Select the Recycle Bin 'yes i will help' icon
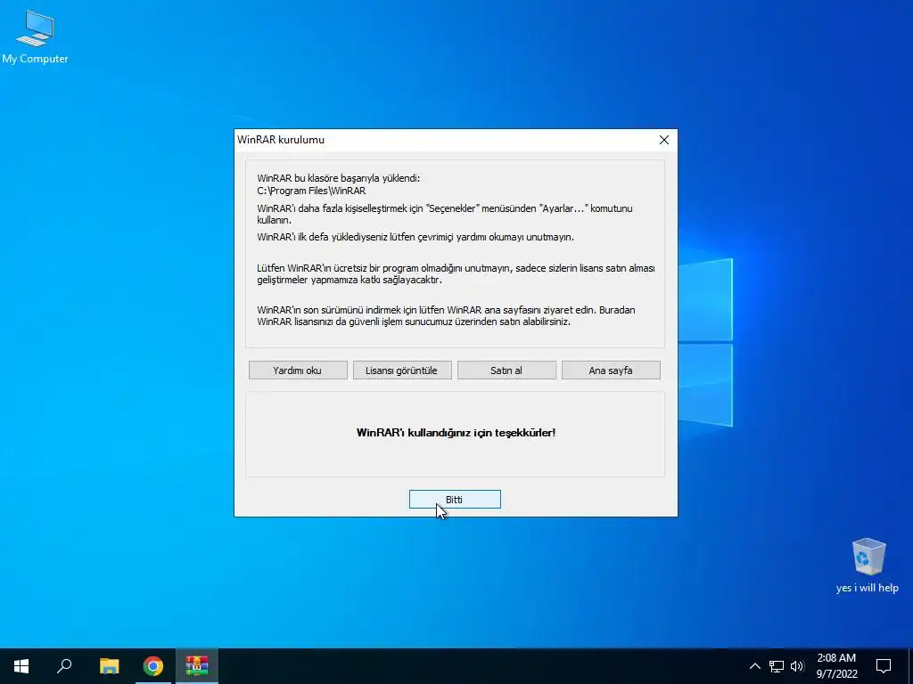The image size is (913, 684). click(x=867, y=566)
